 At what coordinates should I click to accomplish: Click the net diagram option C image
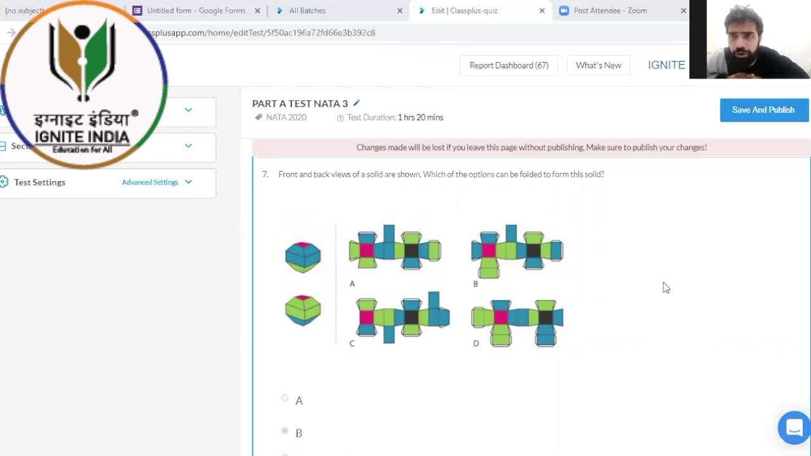(403, 319)
